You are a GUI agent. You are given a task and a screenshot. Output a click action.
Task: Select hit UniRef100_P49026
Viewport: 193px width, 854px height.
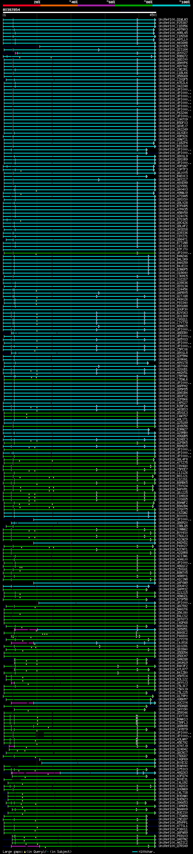173,299
